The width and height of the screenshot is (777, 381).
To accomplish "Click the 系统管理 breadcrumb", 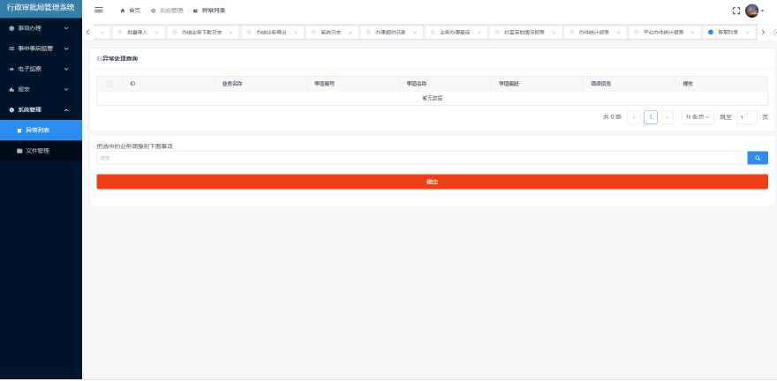I will [167, 11].
